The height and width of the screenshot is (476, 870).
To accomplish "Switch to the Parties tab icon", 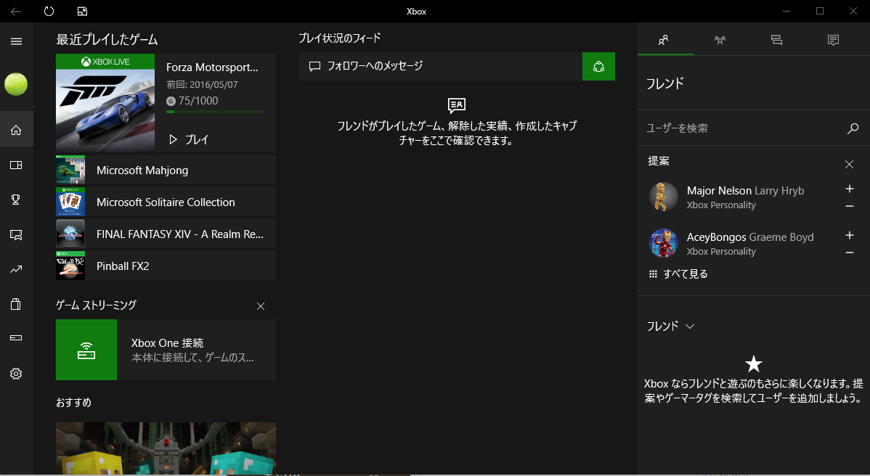I will coord(720,40).
